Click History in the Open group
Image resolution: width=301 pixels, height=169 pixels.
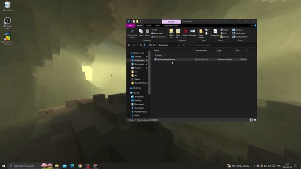pyautogui.click(x=225, y=37)
